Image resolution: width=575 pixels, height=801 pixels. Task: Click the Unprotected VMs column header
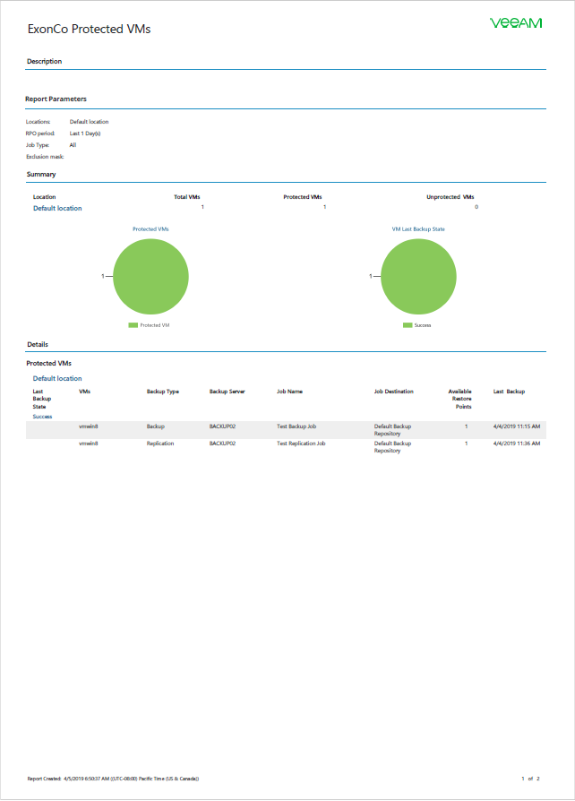tap(450, 197)
